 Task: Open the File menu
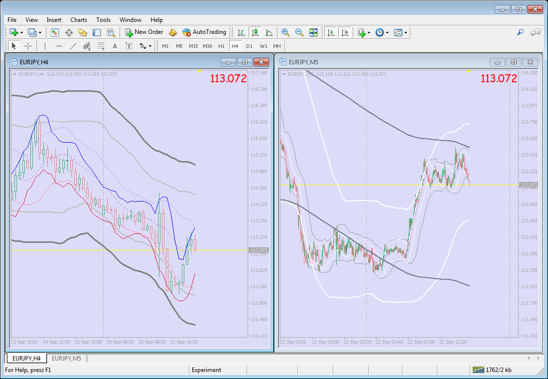(x=12, y=20)
